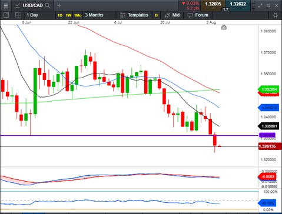This screenshot has height=214, width=282.
Task: Click the sell price 1.32605
Action: (213, 4)
